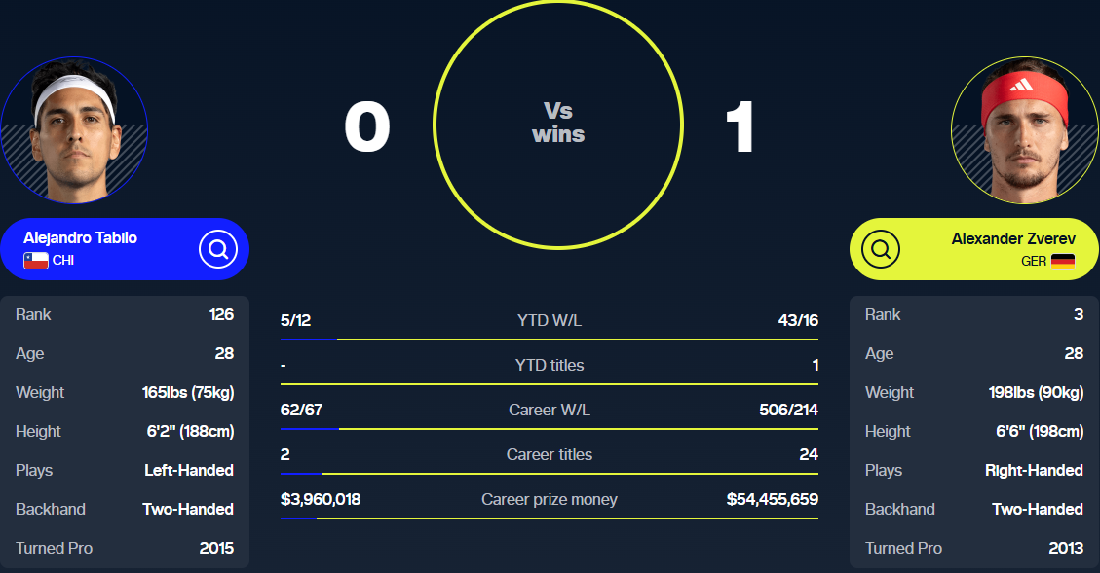This screenshot has height=573, width=1100.
Task: Click Tabilo's Rank value 126
Action: coord(221,314)
